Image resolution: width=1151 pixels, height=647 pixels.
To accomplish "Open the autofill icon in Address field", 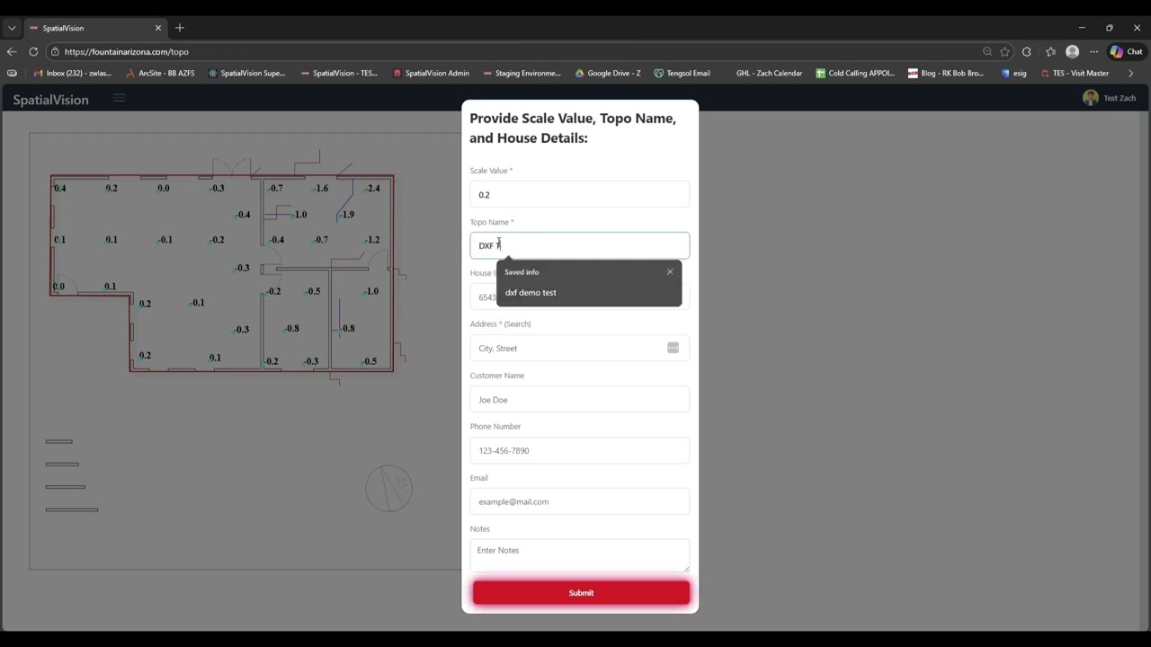I will point(673,348).
